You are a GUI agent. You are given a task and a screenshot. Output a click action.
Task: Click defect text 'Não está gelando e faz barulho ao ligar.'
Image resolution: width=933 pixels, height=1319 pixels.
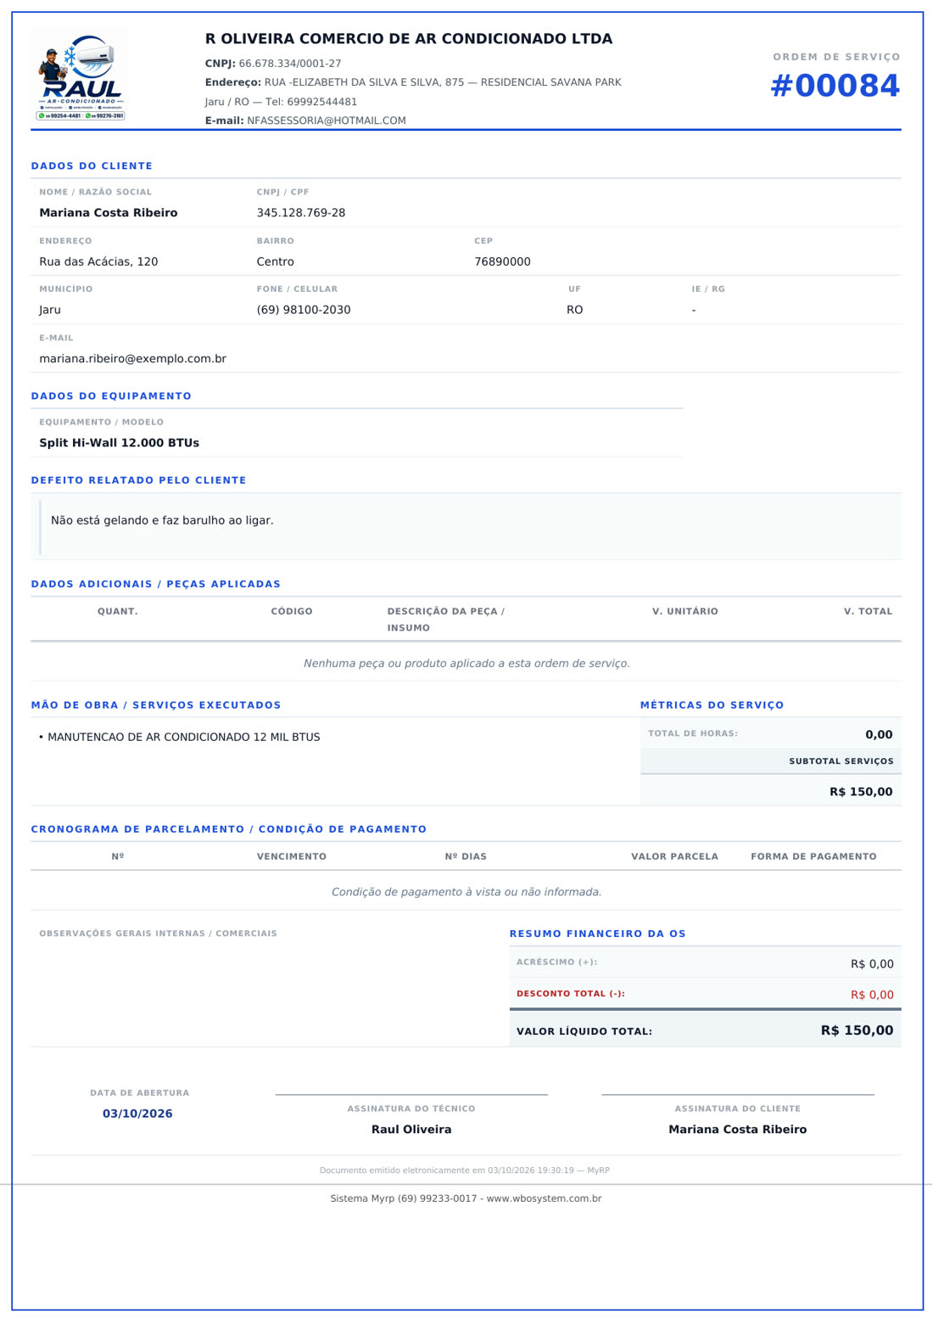pyautogui.click(x=162, y=520)
